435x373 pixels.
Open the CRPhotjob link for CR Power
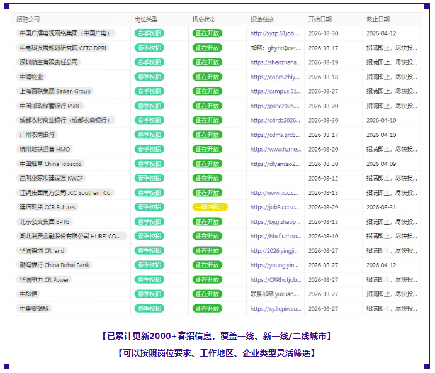click(x=275, y=279)
